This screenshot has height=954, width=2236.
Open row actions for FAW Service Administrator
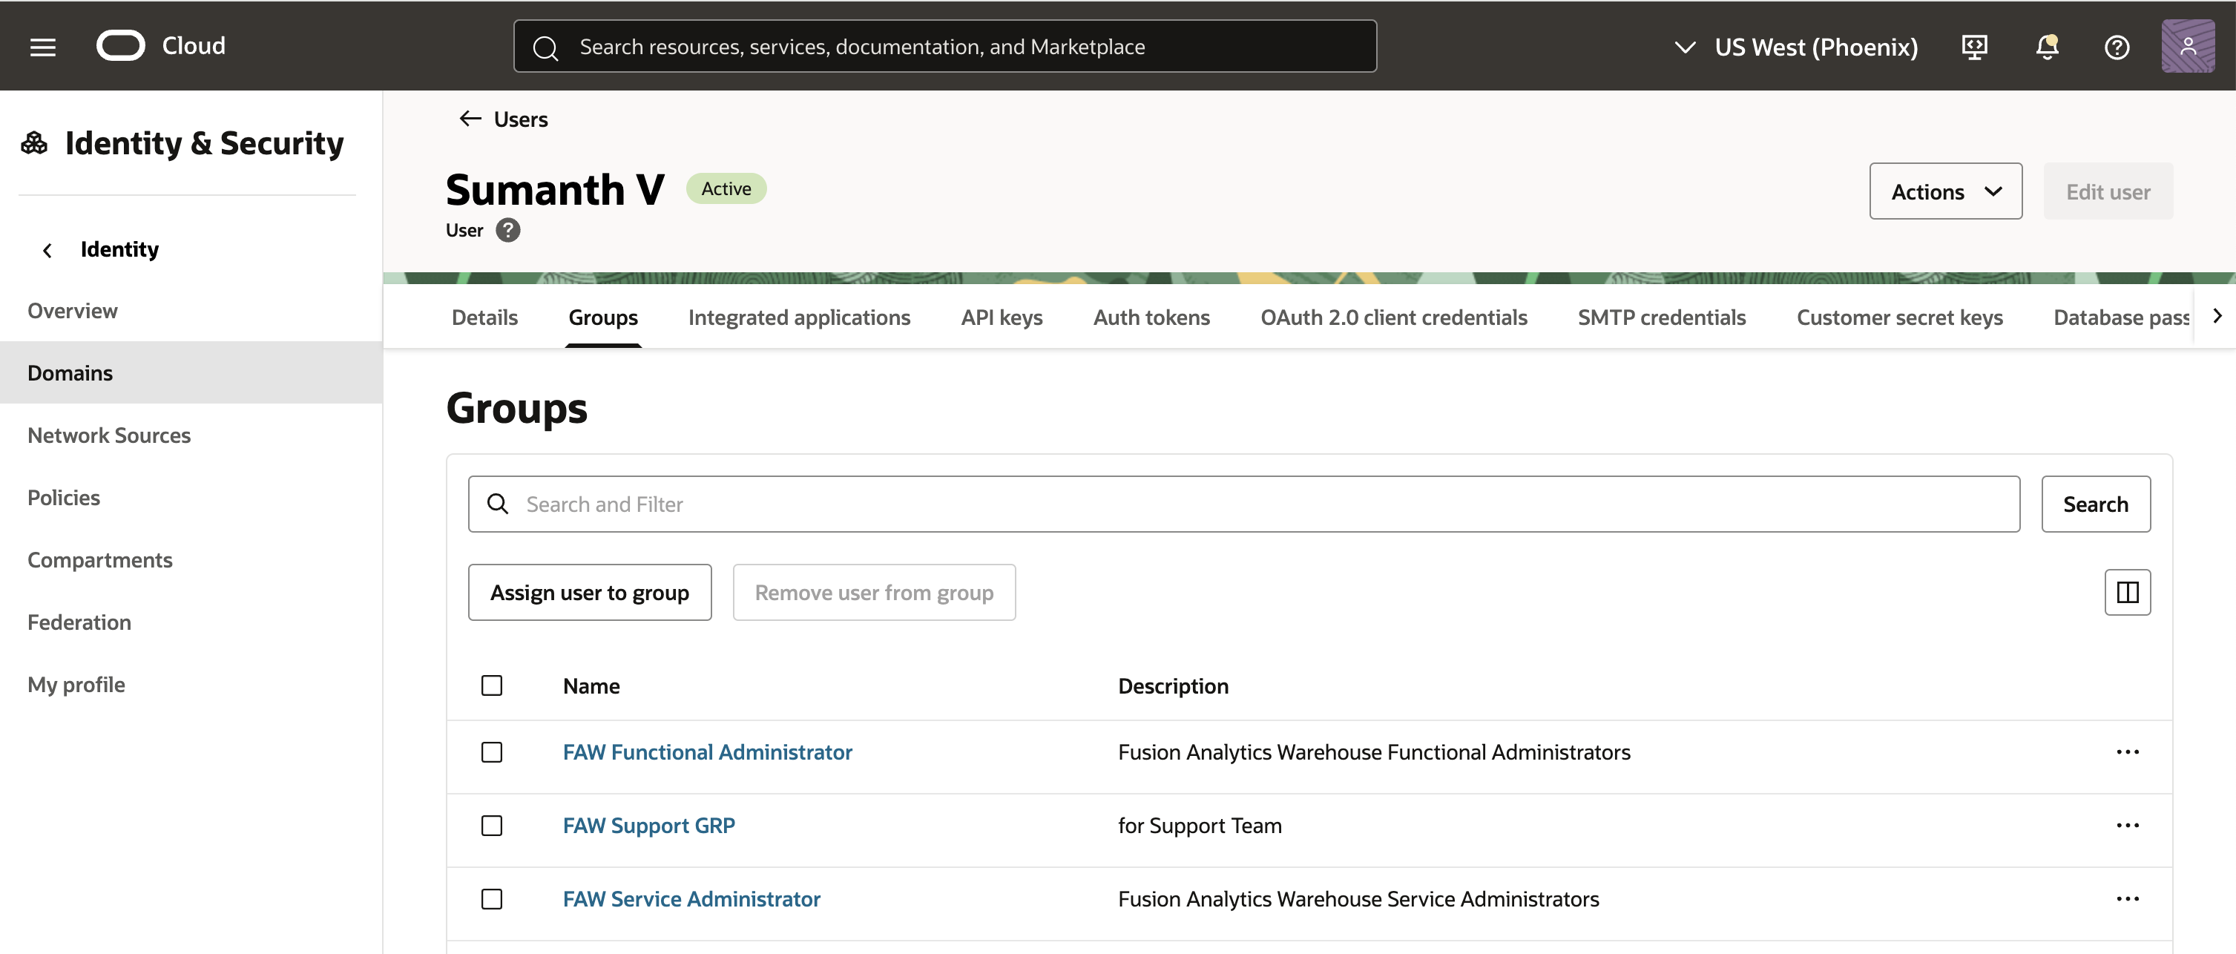click(x=2127, y=898)
